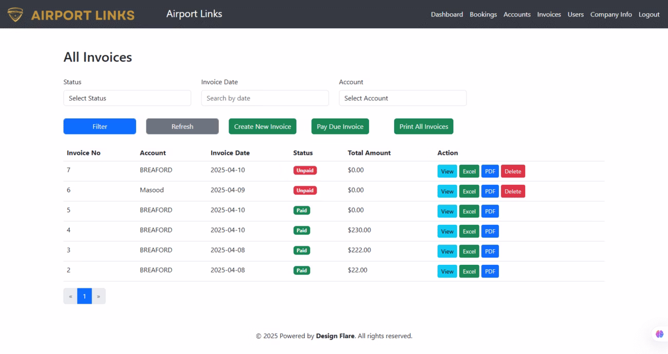This screenshot has width=668, height=354.
Task: Download PDF for invoice 2
Action: [x=490, y=271]
